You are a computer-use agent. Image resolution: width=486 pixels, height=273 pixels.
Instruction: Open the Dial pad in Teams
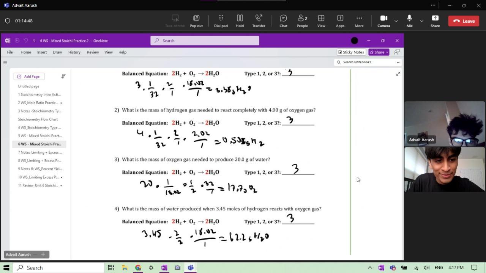(x=221, y=21)
